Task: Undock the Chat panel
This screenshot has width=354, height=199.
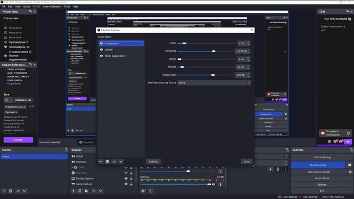Action: tap(348, 12)
